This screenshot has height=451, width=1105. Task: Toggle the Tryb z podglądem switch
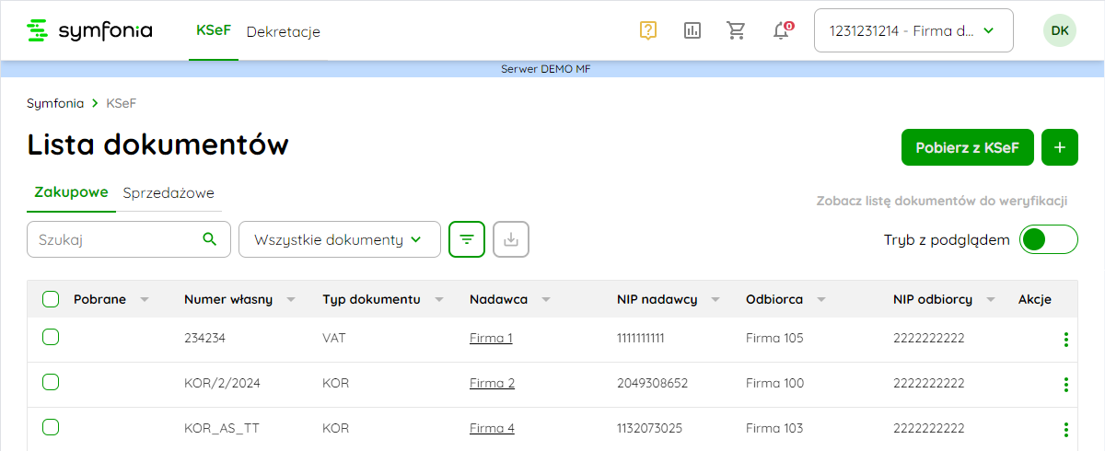click(1048, 239)
